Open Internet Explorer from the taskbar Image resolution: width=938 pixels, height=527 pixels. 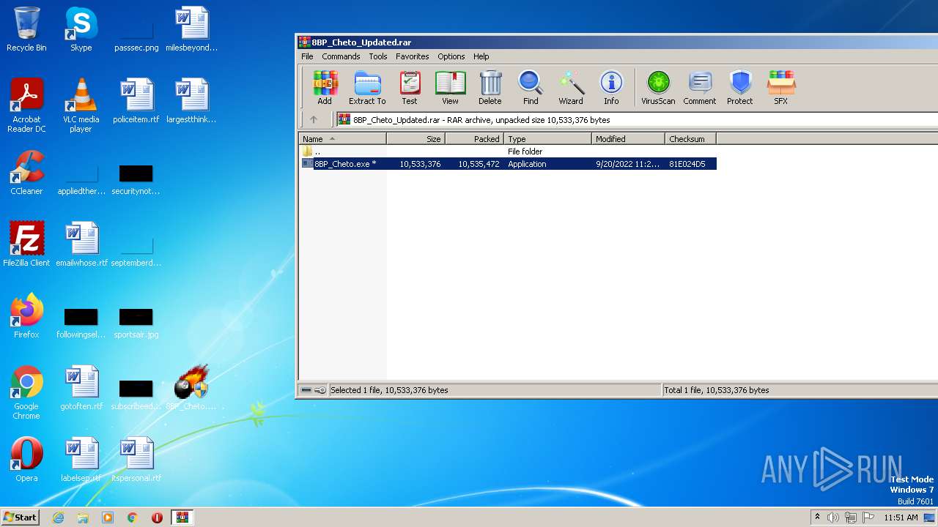59,517
